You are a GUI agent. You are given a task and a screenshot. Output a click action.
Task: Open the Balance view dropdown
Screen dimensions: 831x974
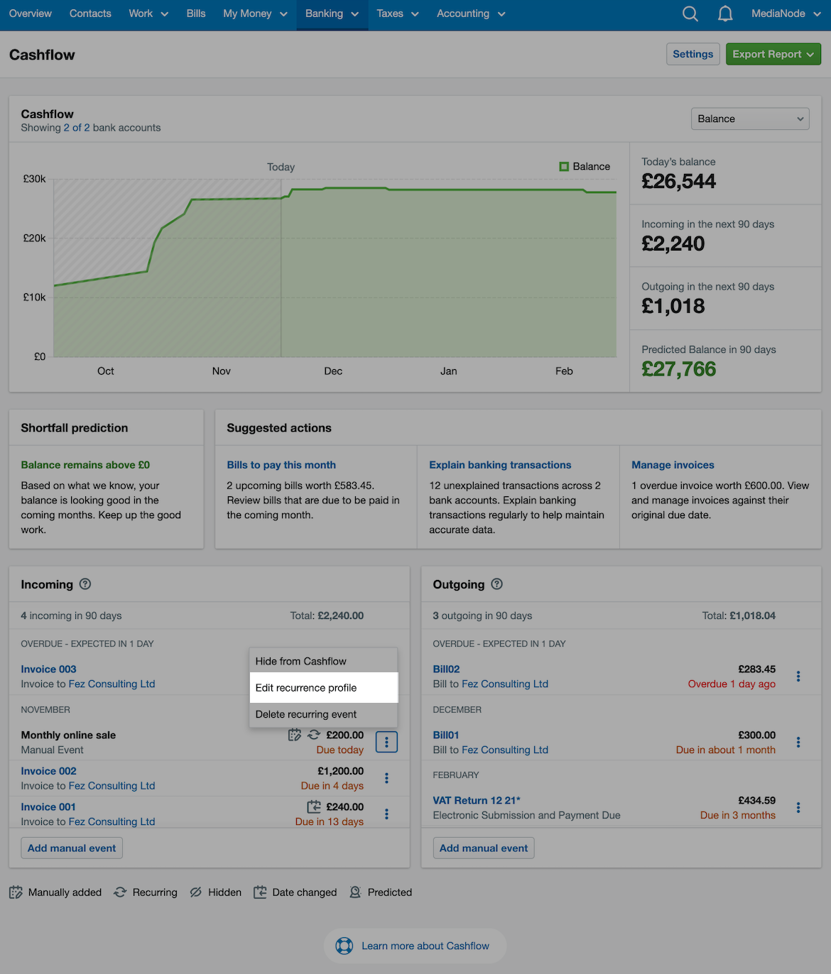point(750,119)
